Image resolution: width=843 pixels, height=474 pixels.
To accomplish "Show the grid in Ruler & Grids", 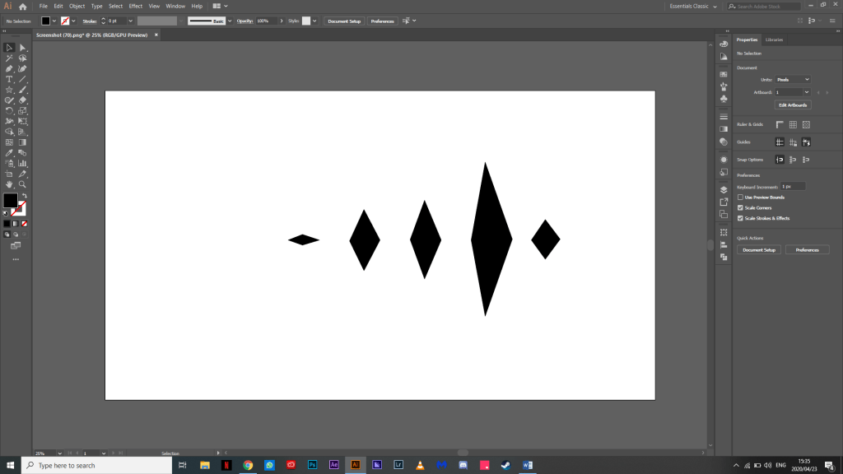I will tap(793, 124).
